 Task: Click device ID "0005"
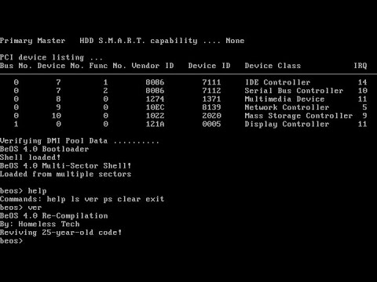[211, 124]
